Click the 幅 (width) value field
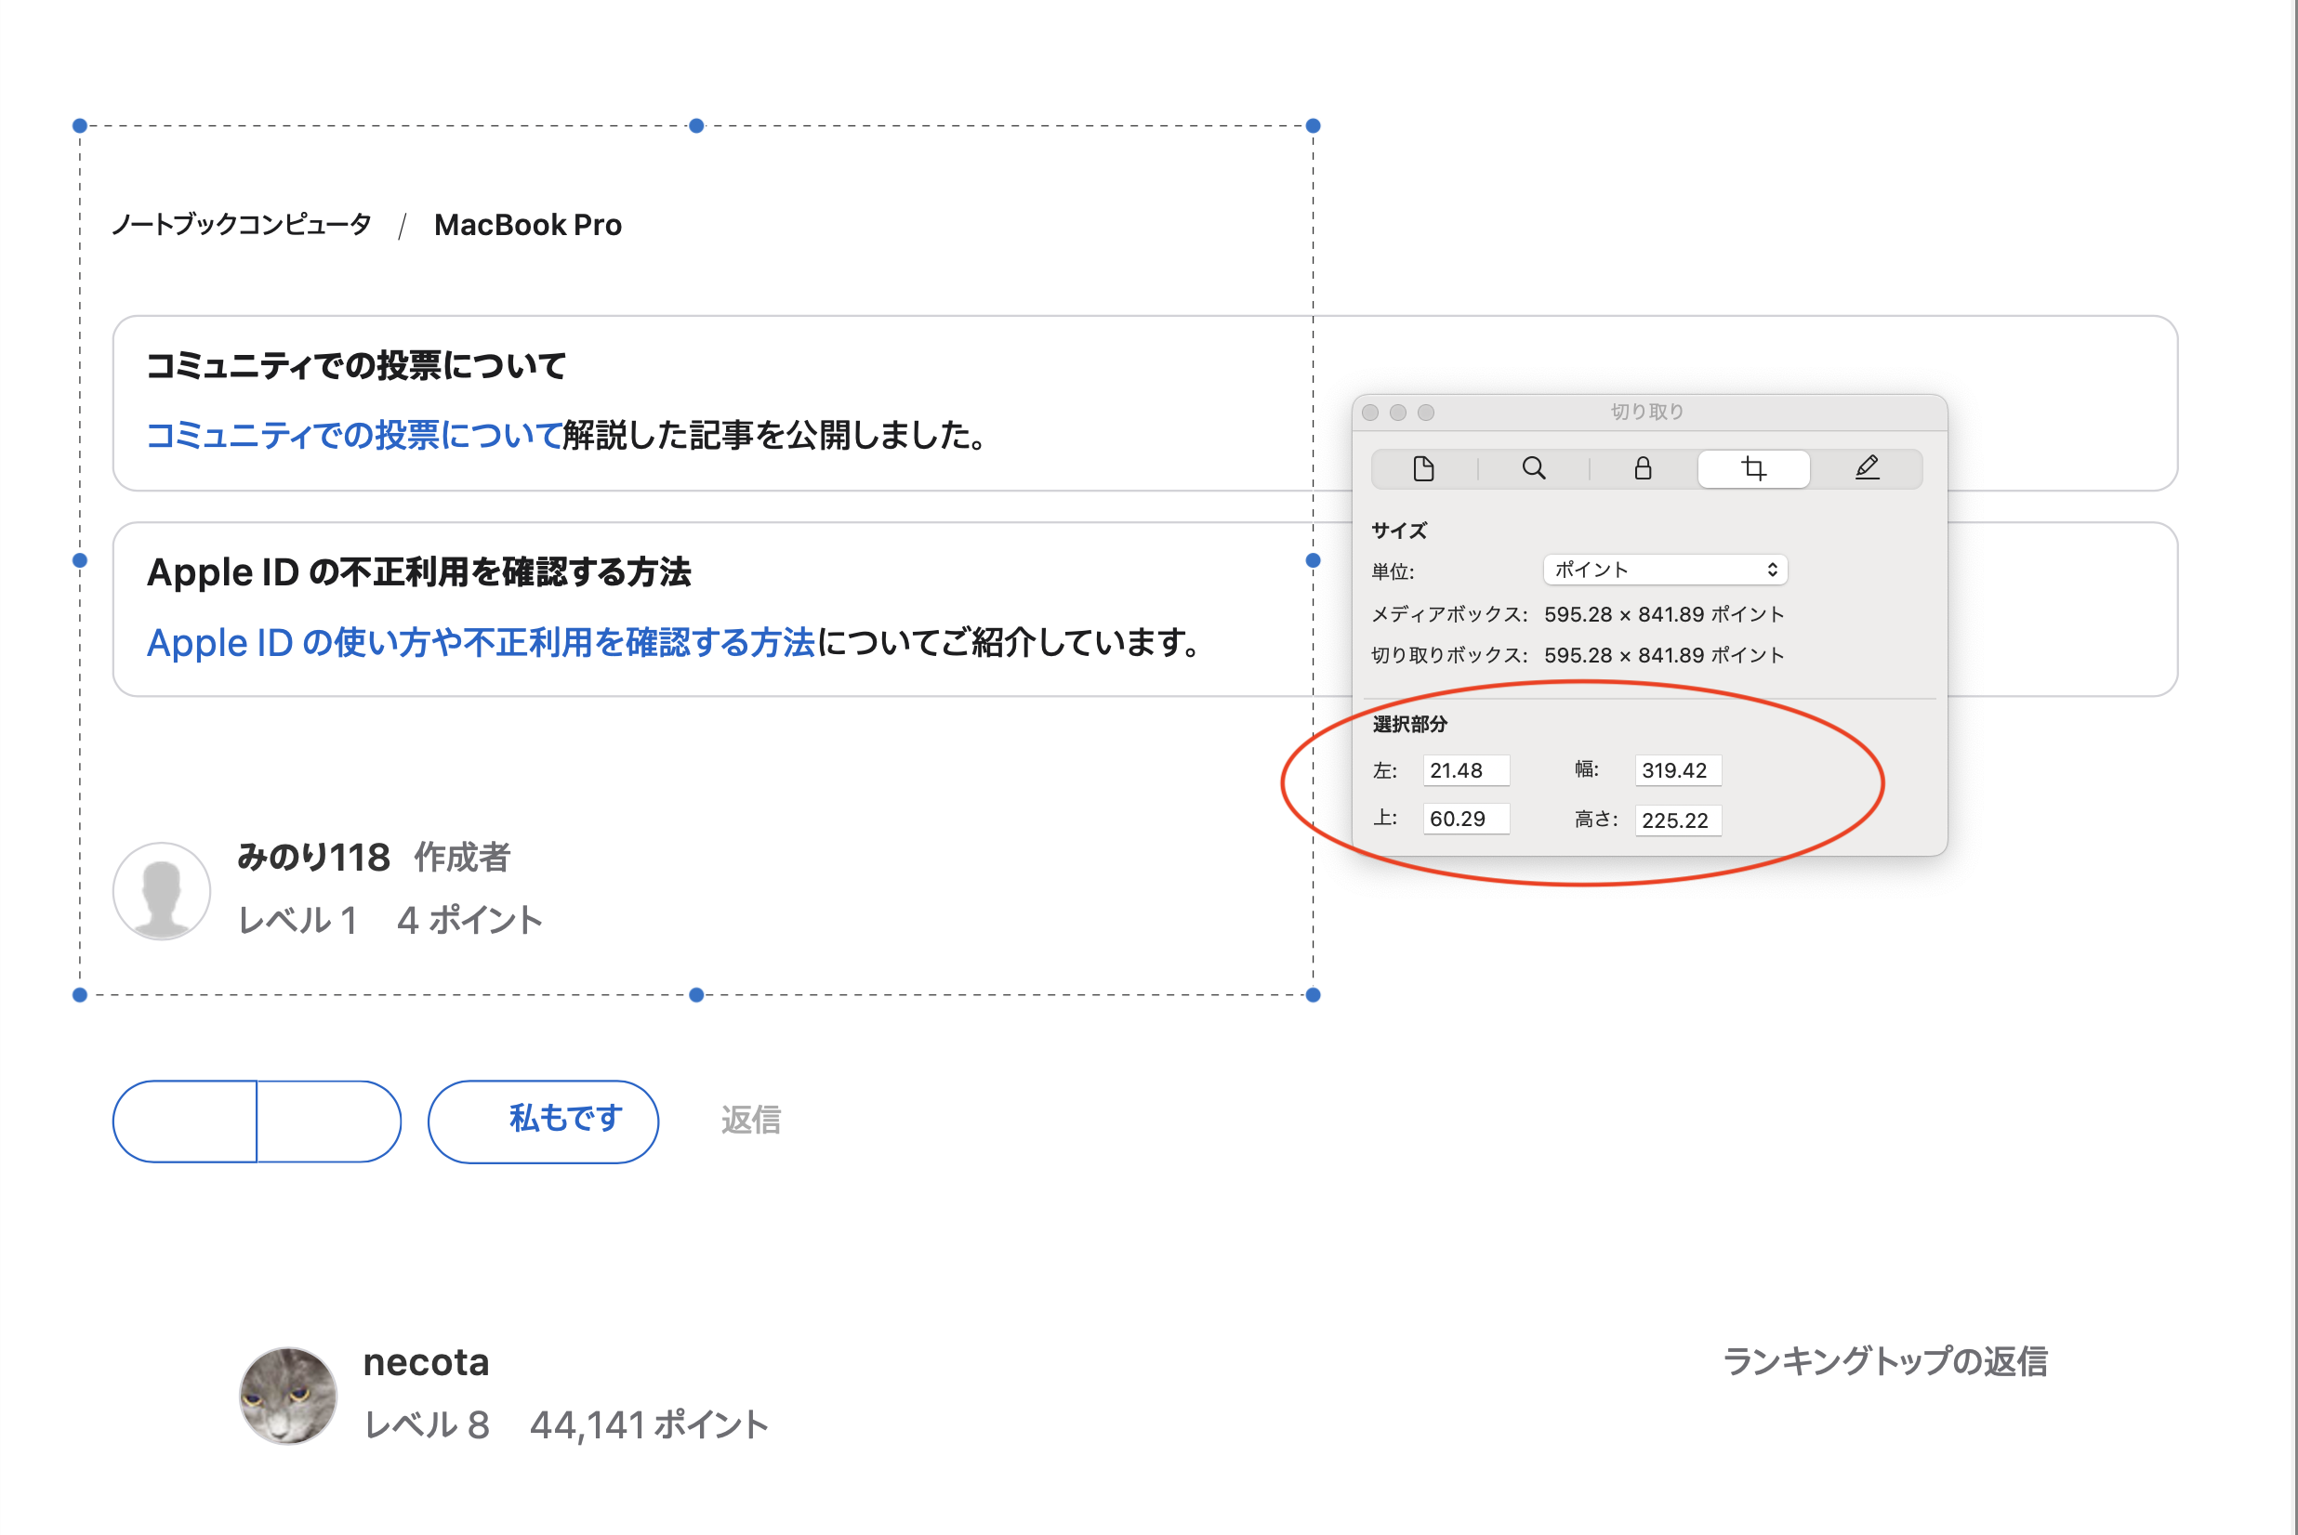 pyautogui.click(x=1676, y=770)
